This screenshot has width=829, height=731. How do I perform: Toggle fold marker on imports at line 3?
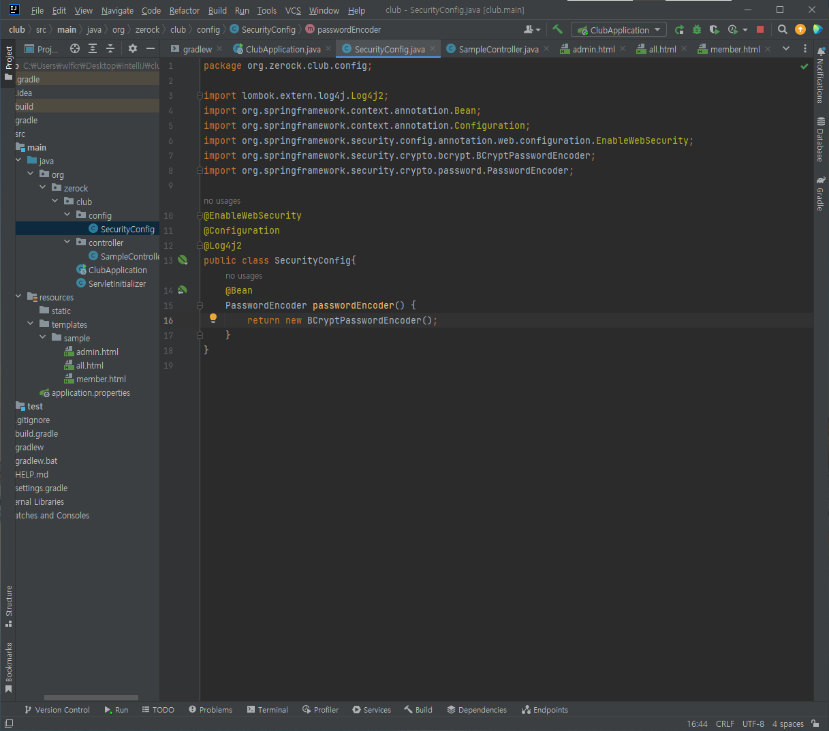(x=200, y=95)
